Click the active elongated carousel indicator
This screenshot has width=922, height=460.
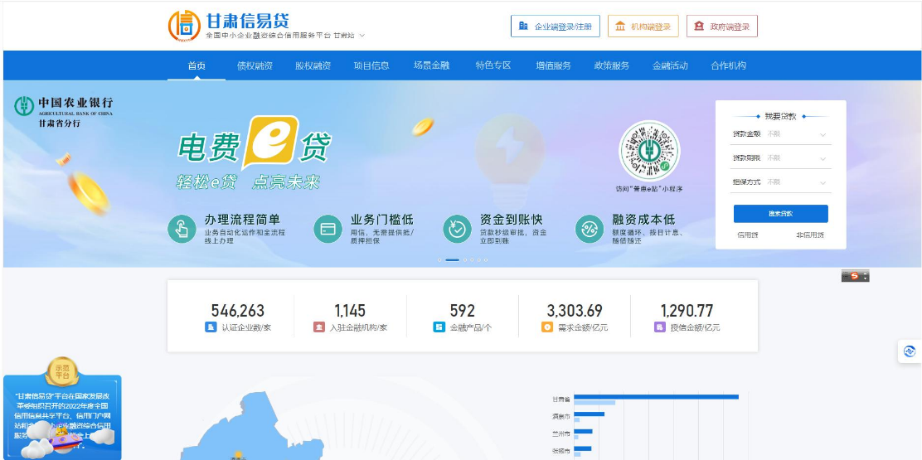pyautogui.click(x=452, y=259)
